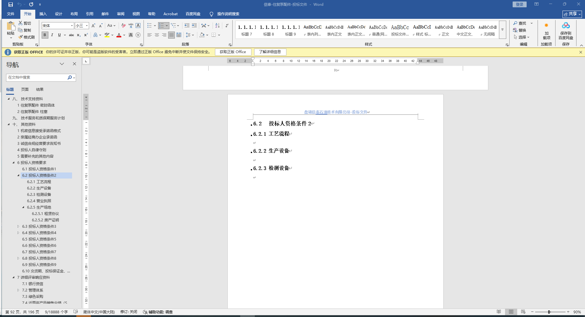Activate the Format Painter tool
This screenshot has width=585, height=317.
click(26, 37)
